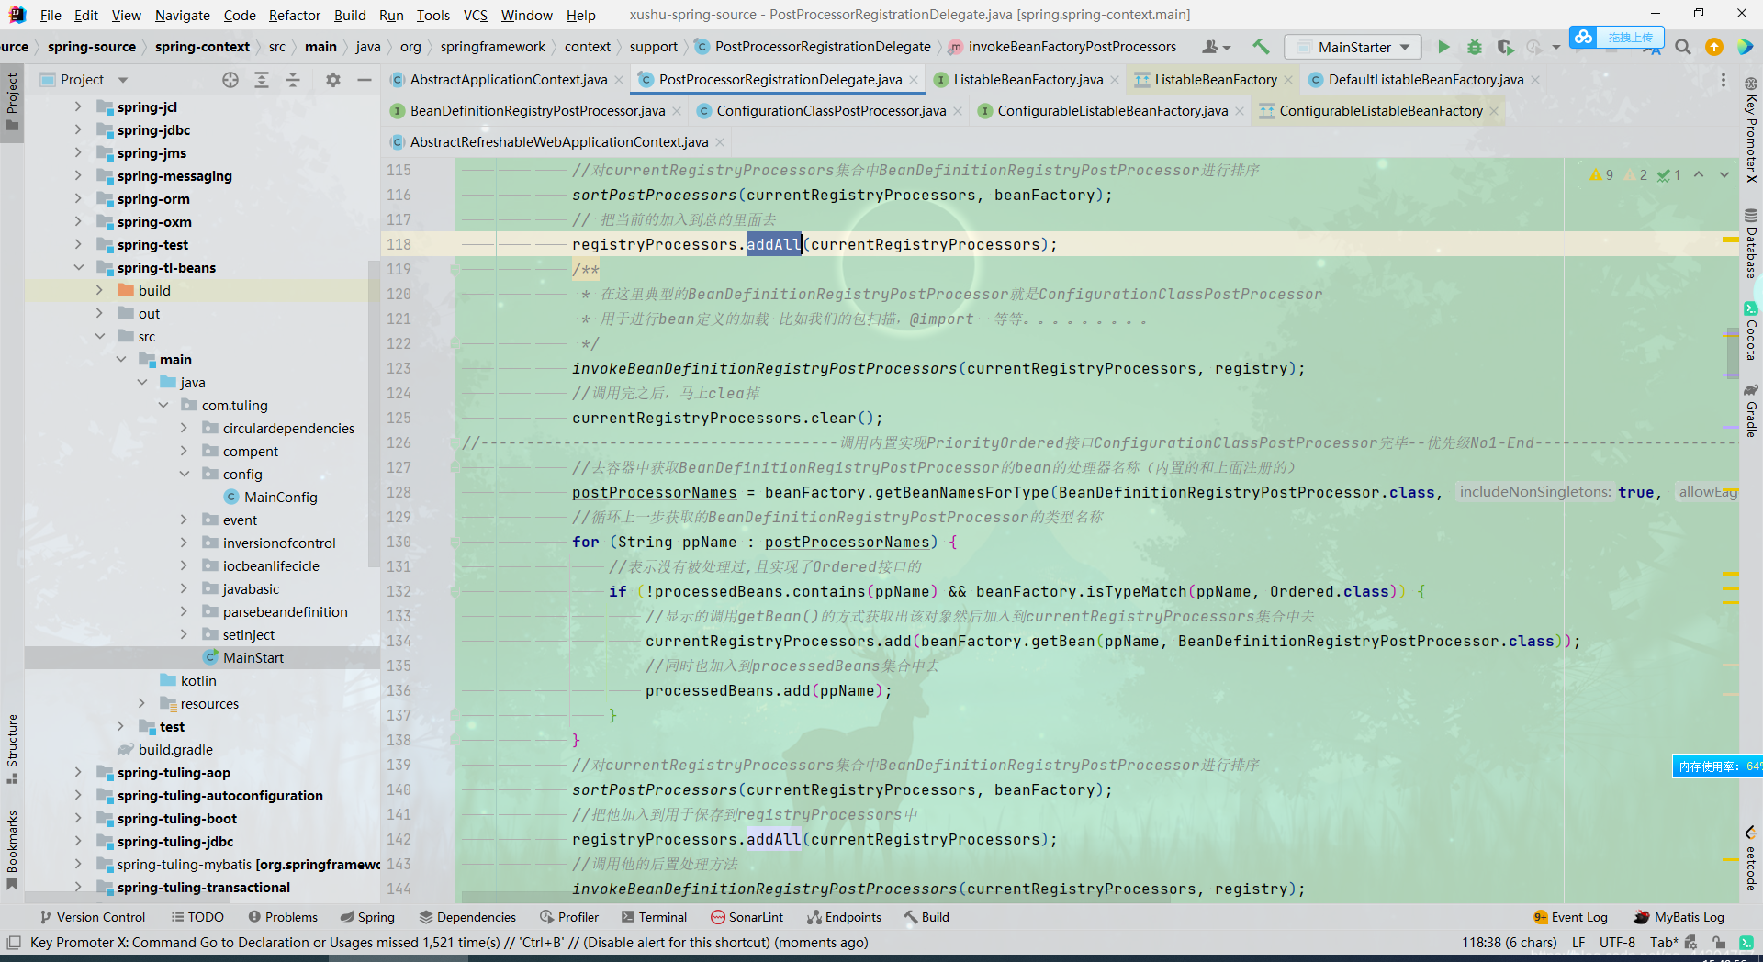Collapse the spring-tl-beans module

(x=79, y=268)
